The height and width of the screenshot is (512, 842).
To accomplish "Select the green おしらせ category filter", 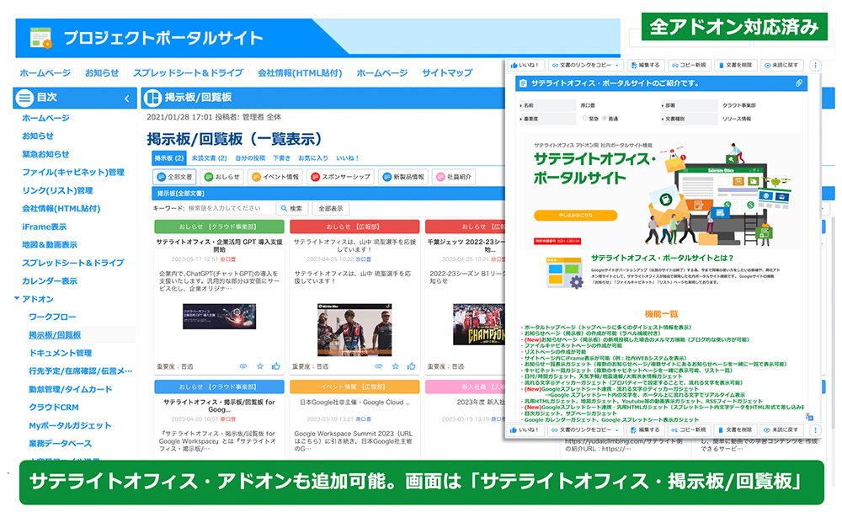I will click(x=221, y=177).
